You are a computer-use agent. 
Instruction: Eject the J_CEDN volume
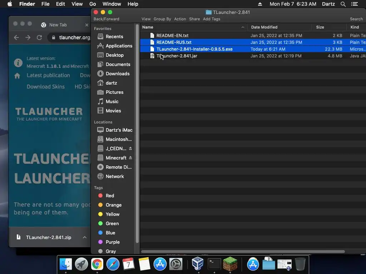[130, 148]
